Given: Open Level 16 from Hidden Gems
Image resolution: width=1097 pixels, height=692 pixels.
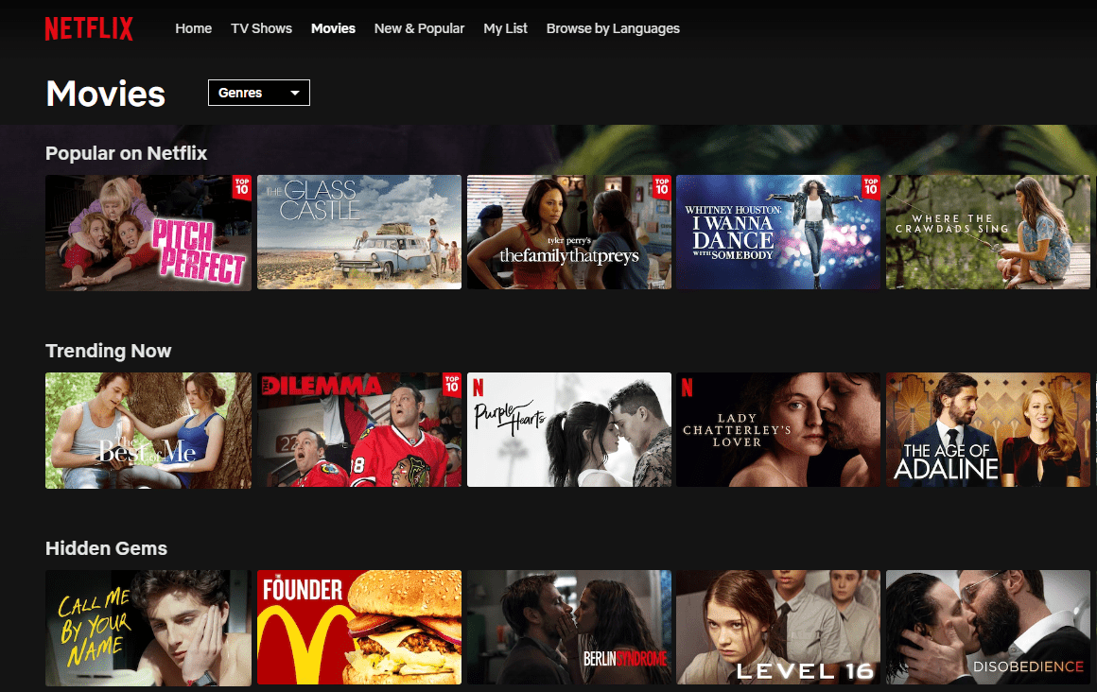Looking at the screenshot, I should pyautogui.click(x=777, y=627).
